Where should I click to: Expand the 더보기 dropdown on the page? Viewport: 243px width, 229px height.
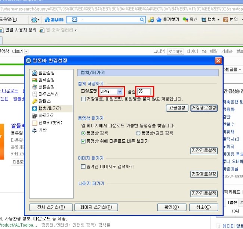tap(26, 51)
